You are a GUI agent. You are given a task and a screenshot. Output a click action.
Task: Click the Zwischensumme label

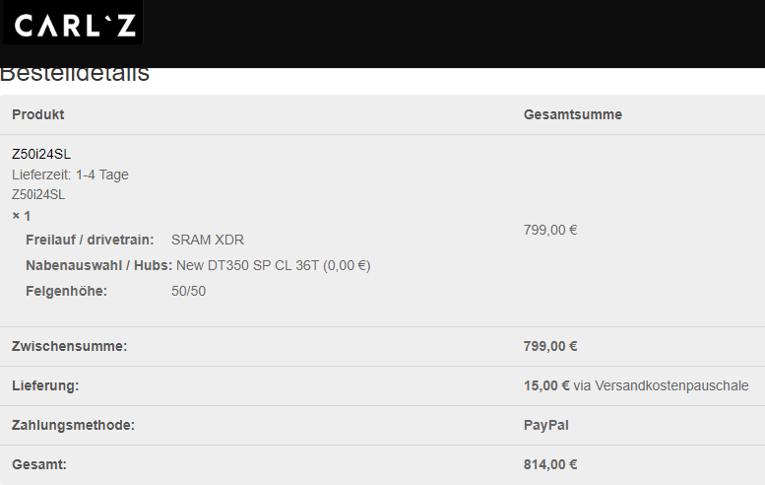[70, 346]
